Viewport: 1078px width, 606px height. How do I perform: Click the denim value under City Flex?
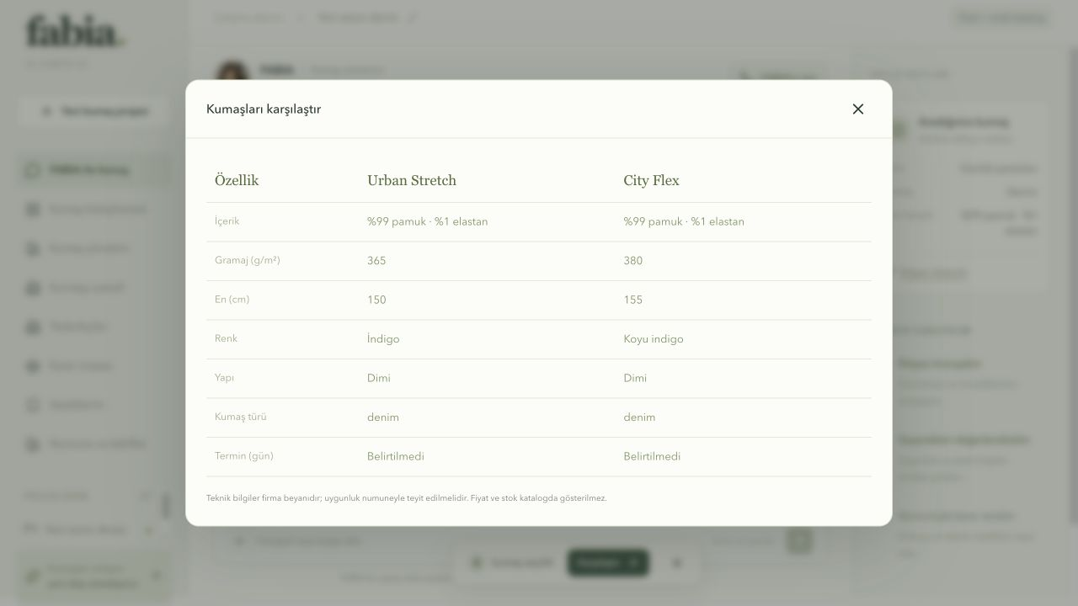tap(639, 417)
